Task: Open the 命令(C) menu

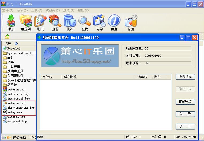Action: (22, 10)
